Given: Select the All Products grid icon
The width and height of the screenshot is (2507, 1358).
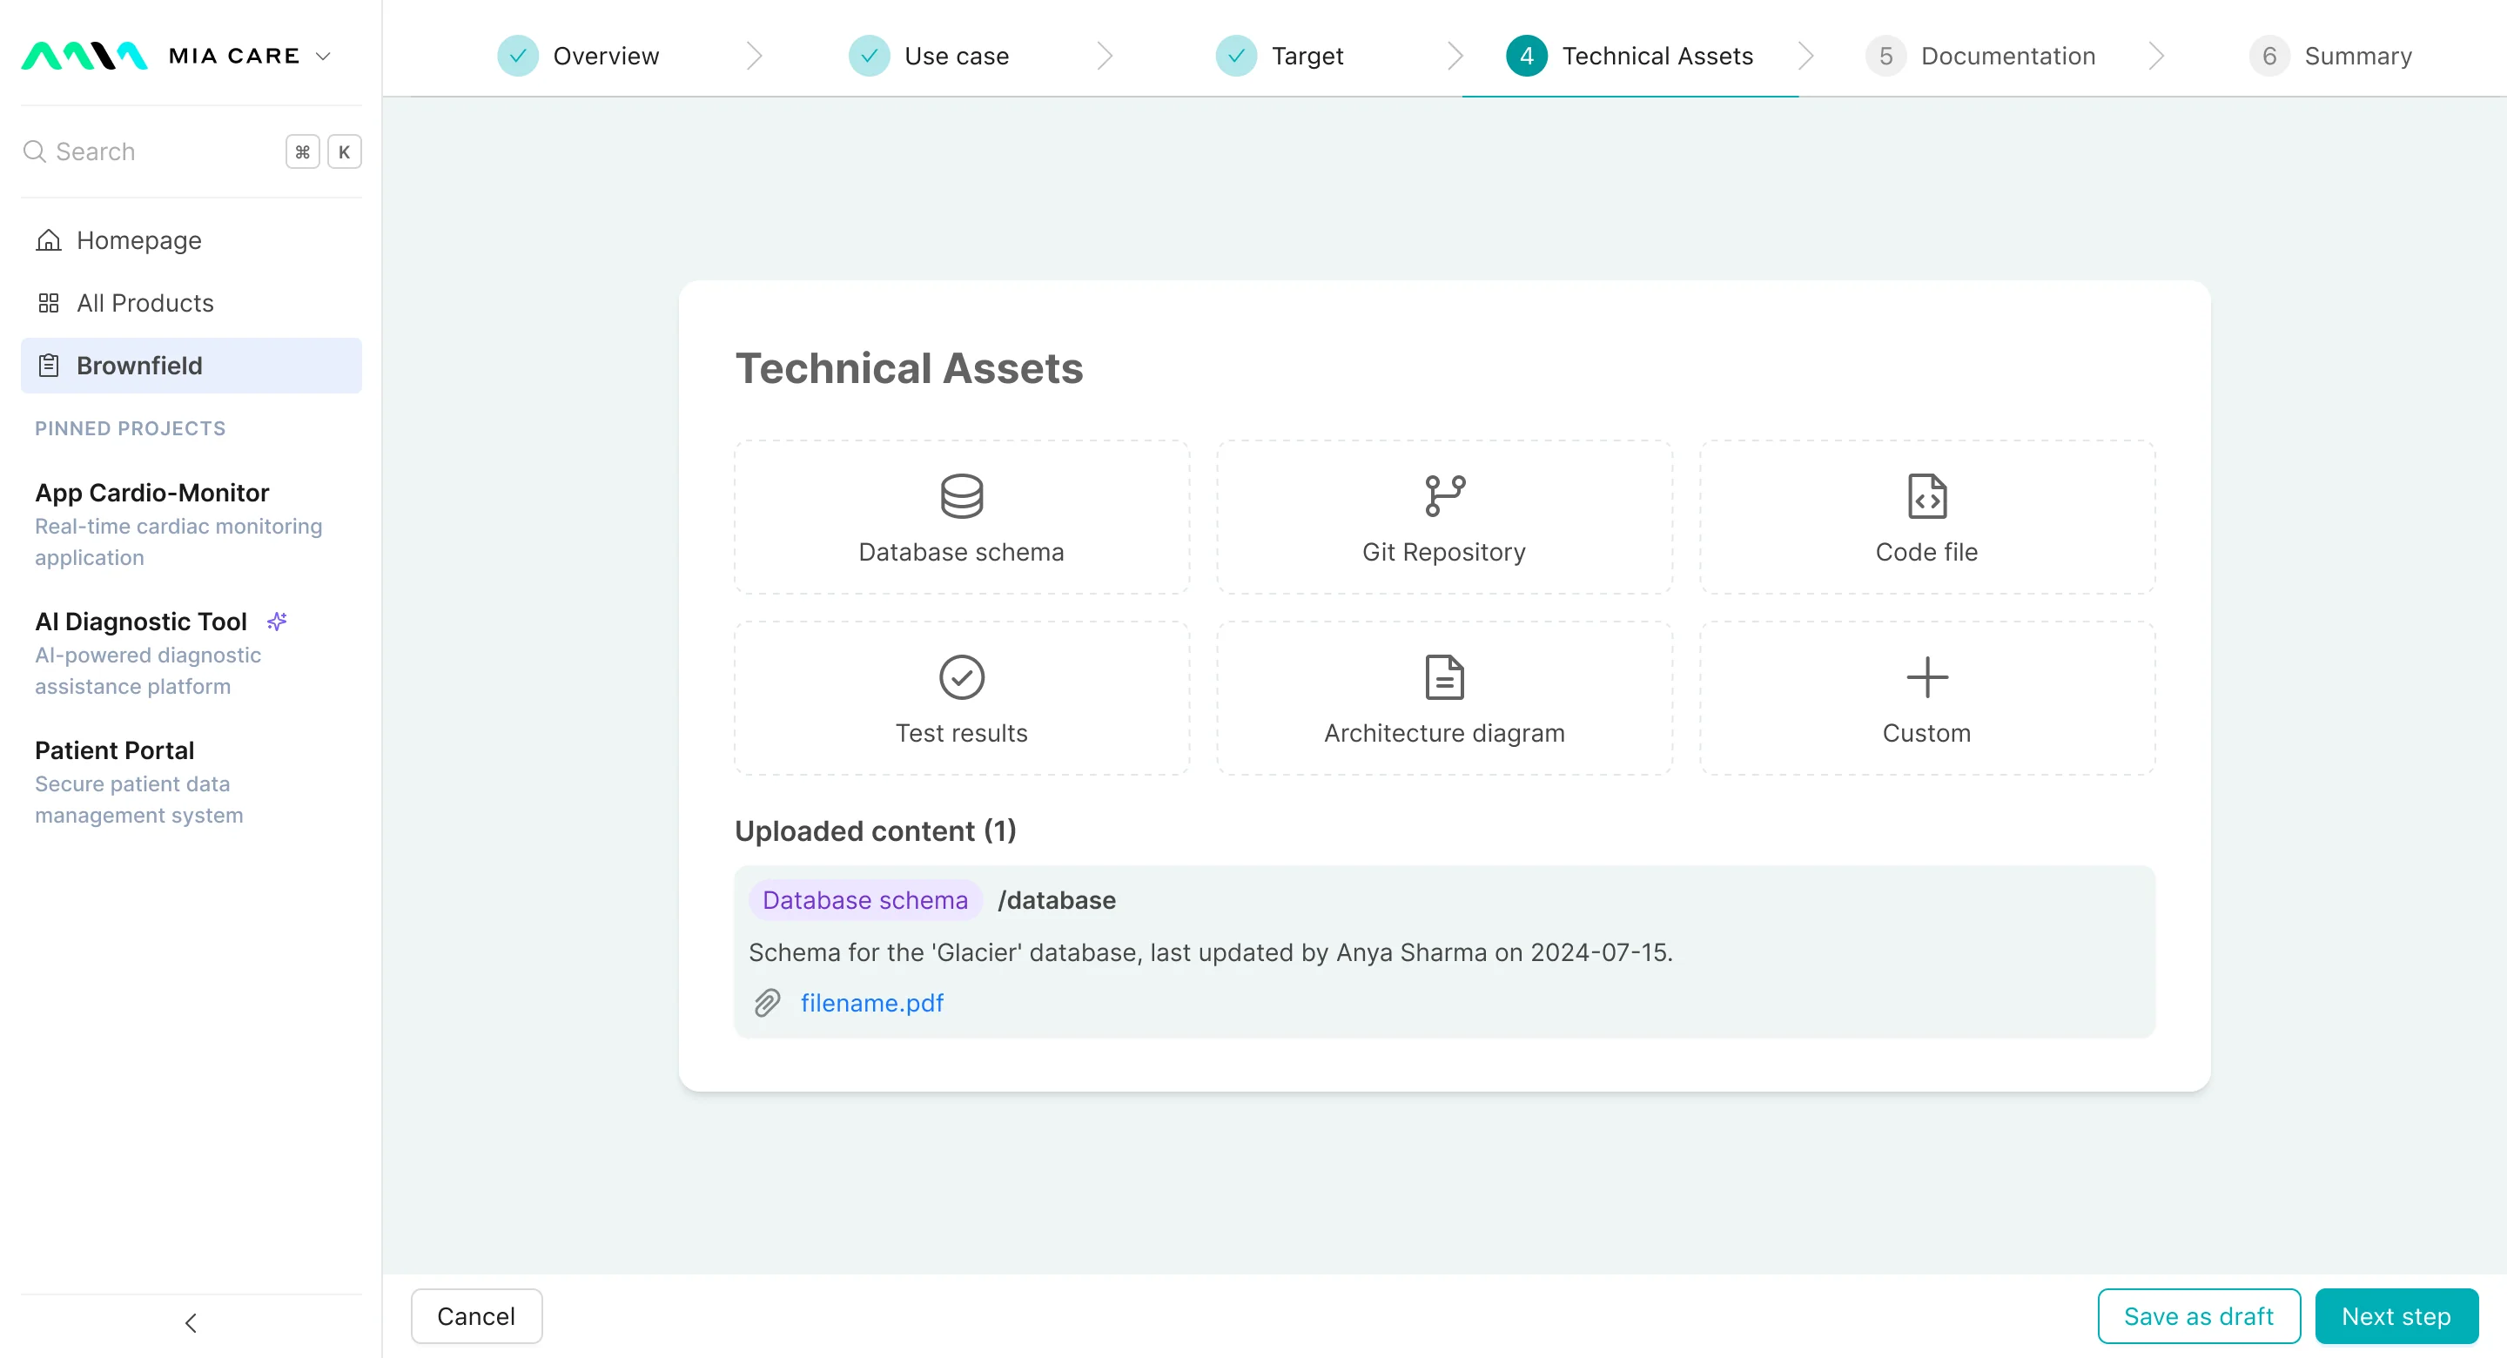Looking at the screenshot, I should point(49,303).
